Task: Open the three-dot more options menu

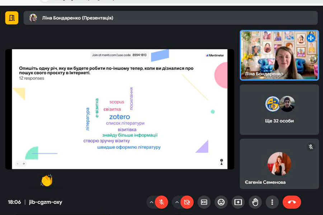Action: 272,202
